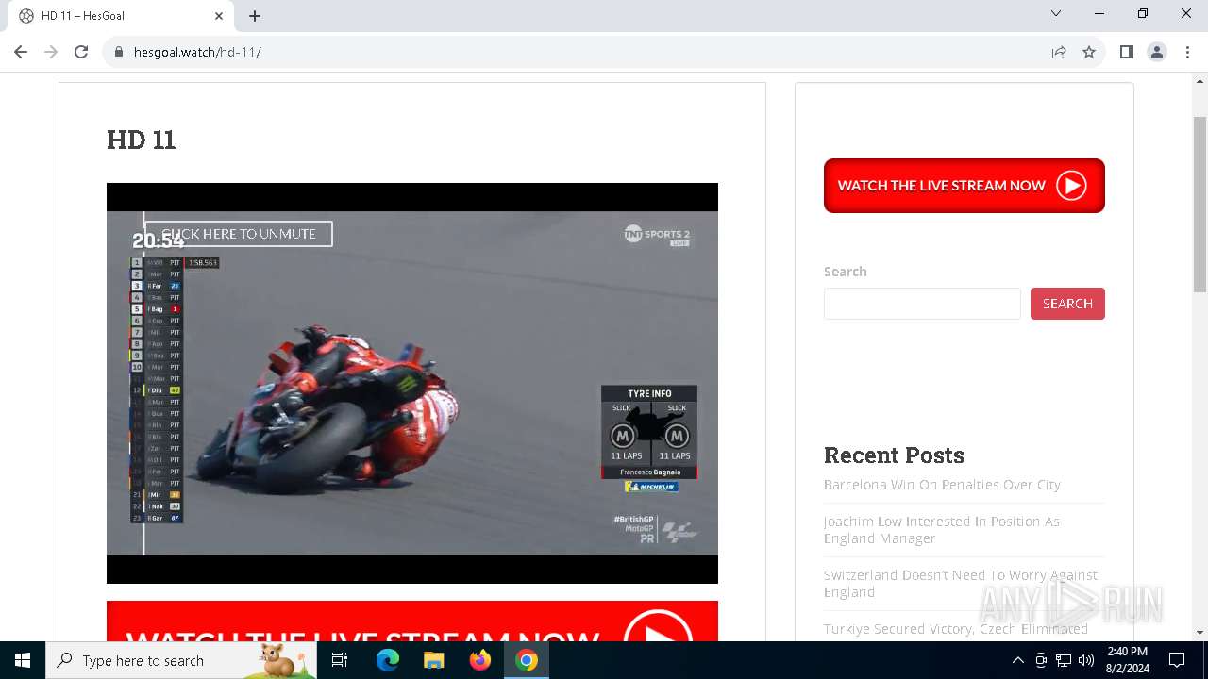Minimize the Chrome window
This screenshot has height=679, width=1208.
pos(1099,14)
